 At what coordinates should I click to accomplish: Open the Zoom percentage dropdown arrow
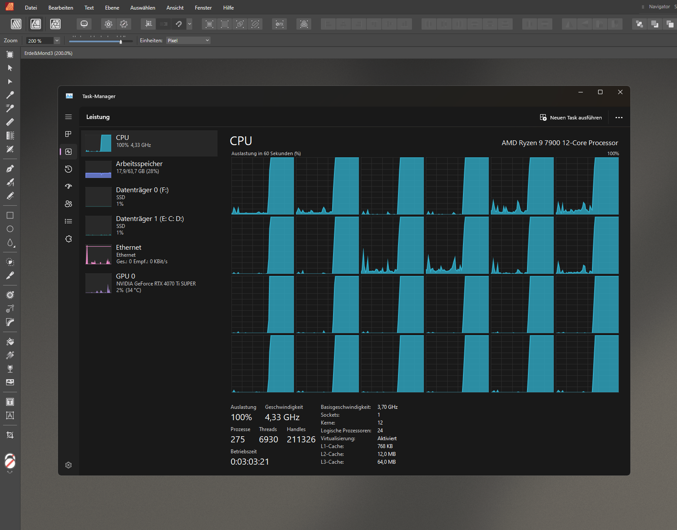pyautogui.click(x=57, y=41)
